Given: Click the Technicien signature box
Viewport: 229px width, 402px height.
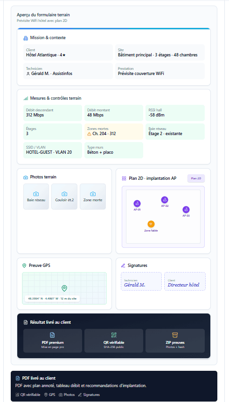Looking at the screenshot, I should point(141,281).
